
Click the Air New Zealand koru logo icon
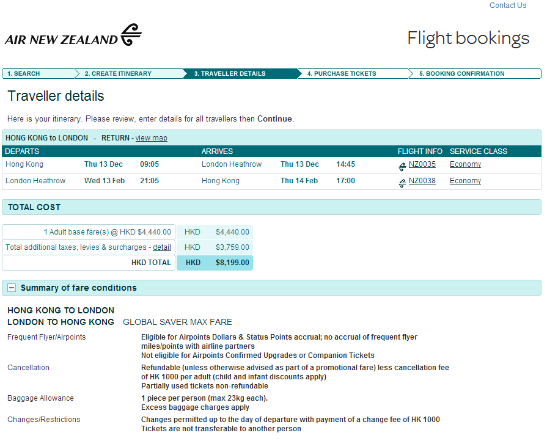pyautogui.click(x=131, y=35)
